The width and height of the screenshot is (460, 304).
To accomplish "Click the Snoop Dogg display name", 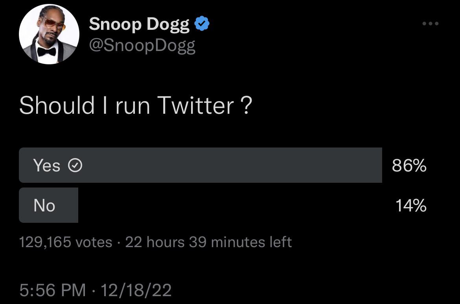I will (x=139, y=24).
